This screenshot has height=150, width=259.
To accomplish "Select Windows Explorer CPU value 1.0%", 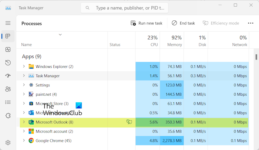I will (x=154, y=67).
